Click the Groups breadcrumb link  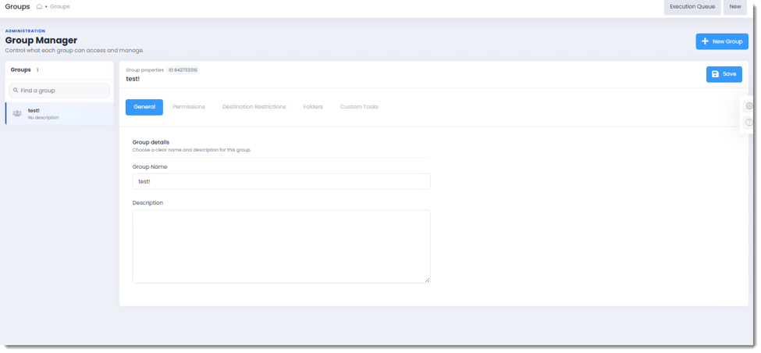coord(59,7)
